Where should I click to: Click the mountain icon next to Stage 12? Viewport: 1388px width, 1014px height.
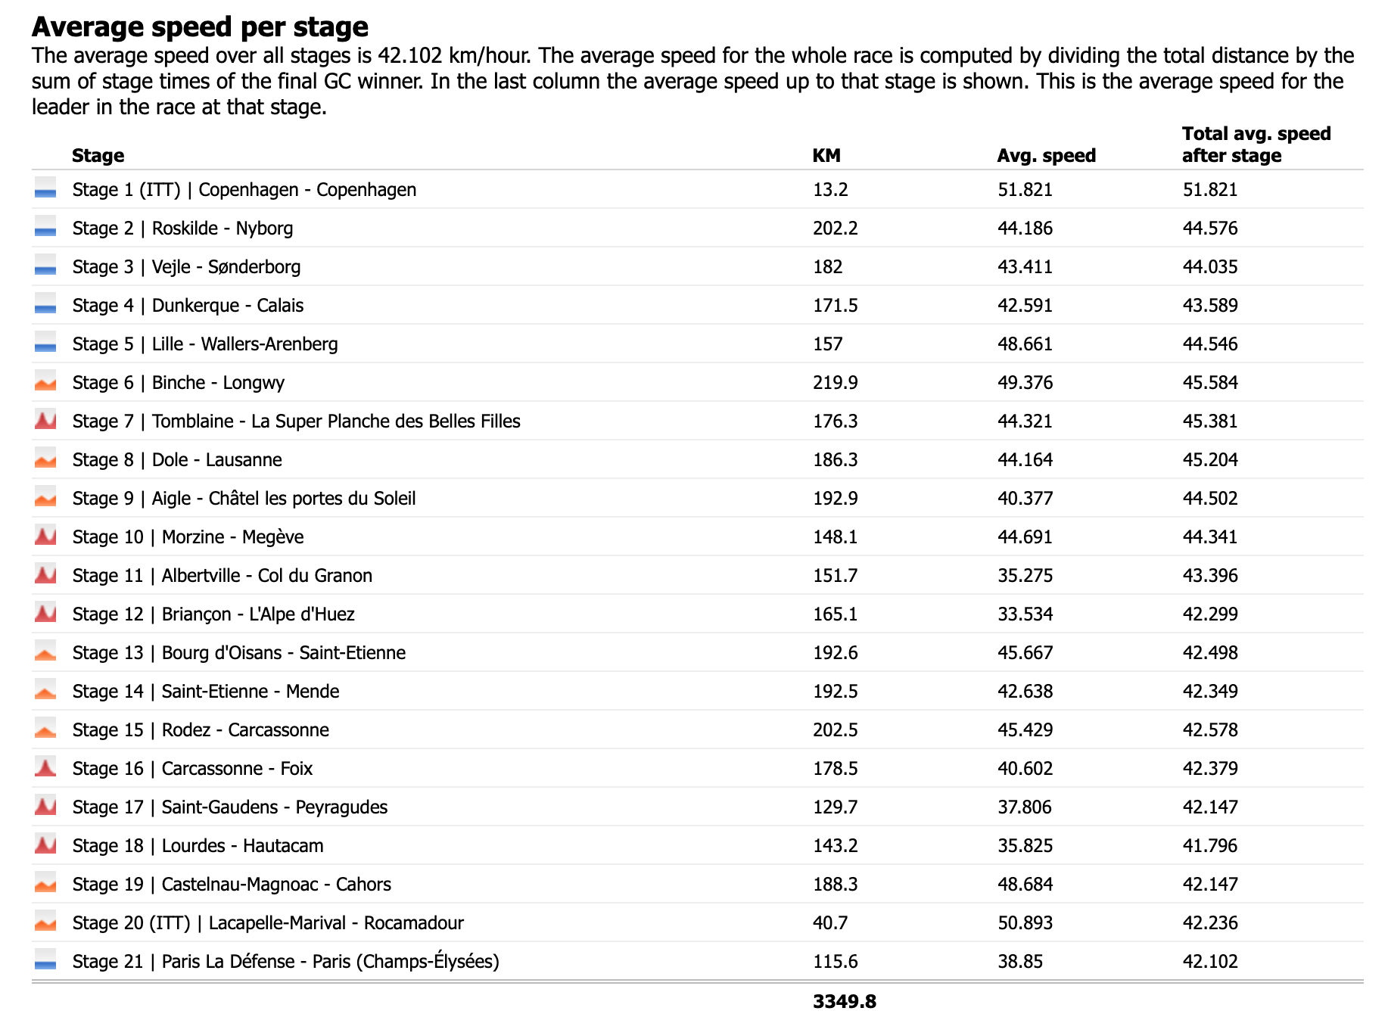tap(45, 614)
